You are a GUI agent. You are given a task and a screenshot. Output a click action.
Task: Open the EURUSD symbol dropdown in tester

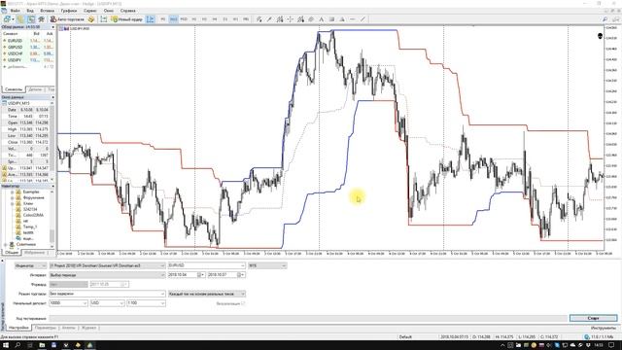(x=206, y=265)
